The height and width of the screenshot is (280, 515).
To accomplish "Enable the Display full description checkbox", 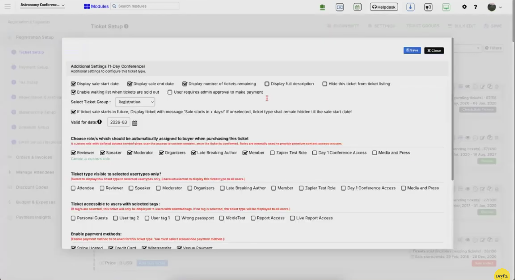I will point(267,84).
